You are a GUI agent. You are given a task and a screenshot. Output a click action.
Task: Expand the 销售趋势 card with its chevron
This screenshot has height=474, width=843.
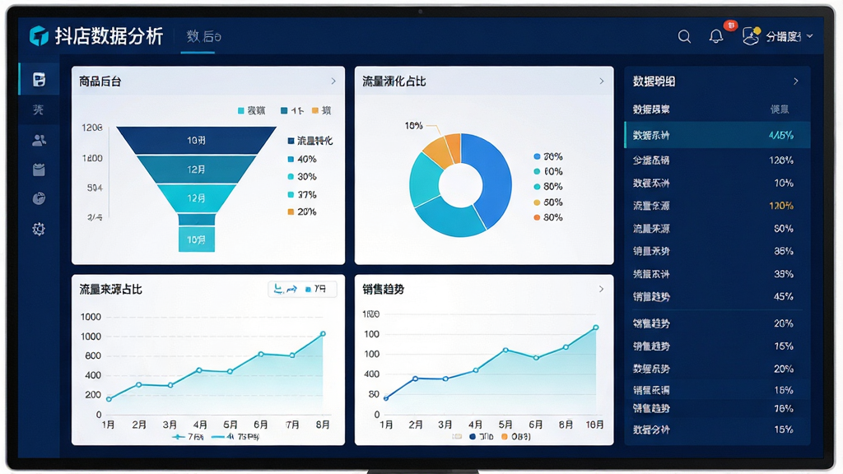(x=601, y=289)
